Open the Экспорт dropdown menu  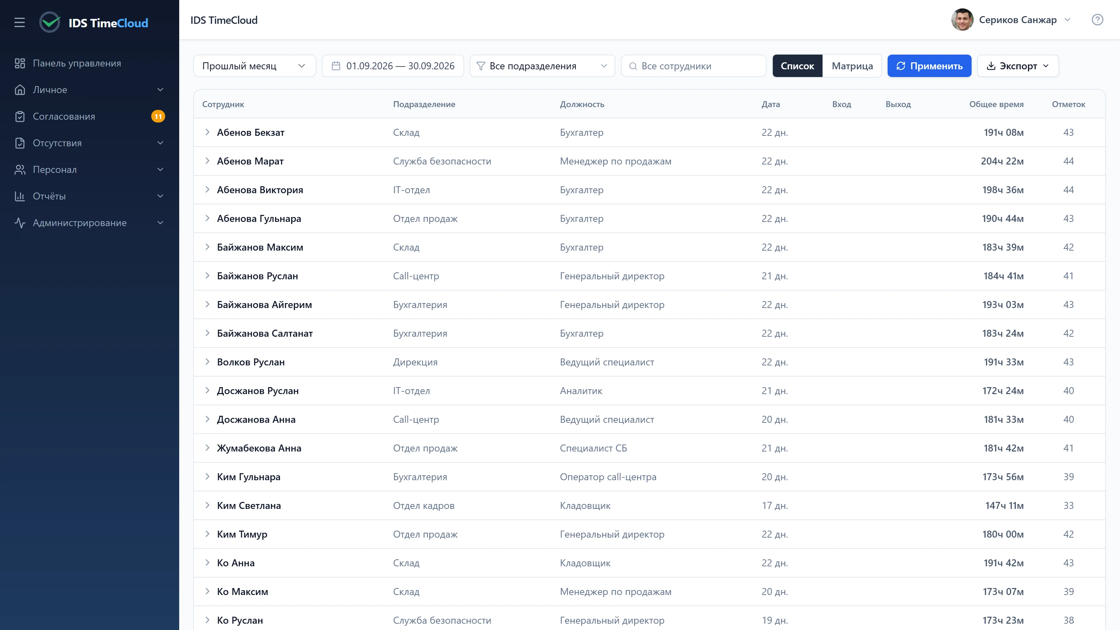pyautogui.click(x=1018, y=66)
